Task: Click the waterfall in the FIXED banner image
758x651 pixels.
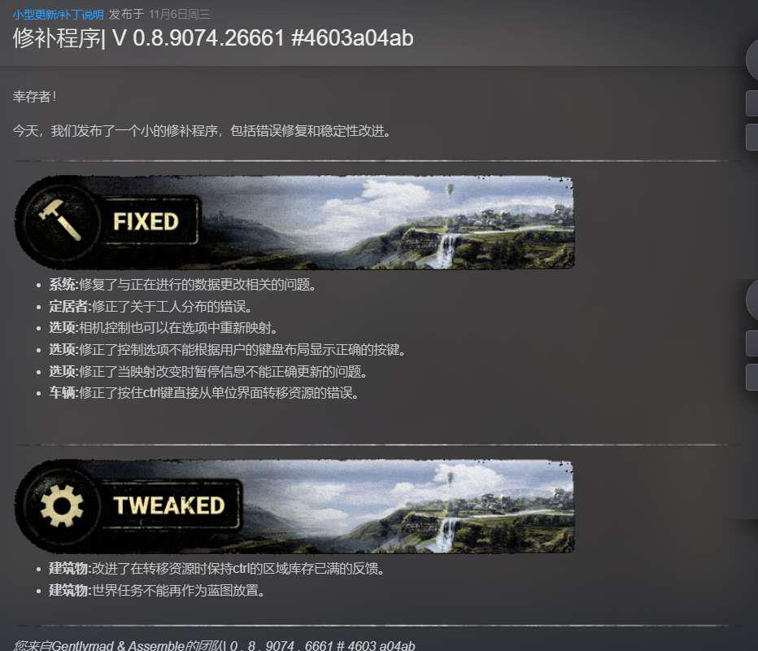Action: [x=448, y=251]
